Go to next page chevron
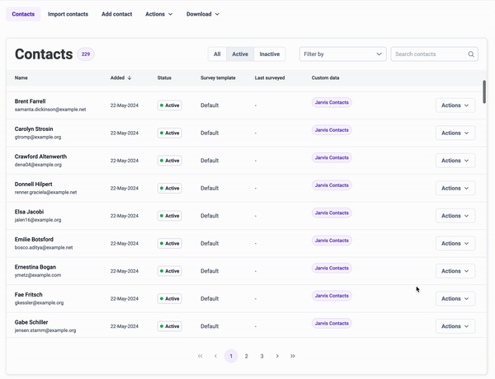 pos(277,356)
